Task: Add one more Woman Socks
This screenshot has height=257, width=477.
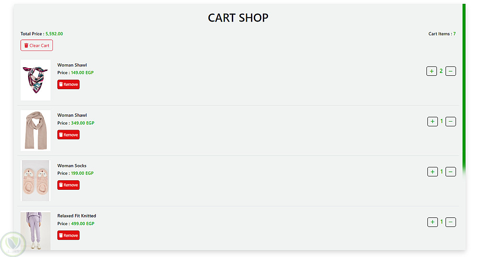Action: pyautogui.click(x=432, y=172)
